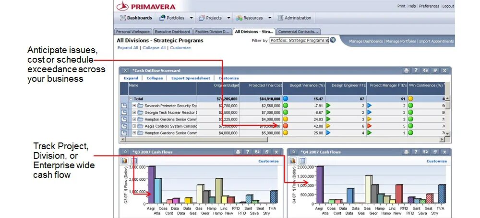Click the Help link at top
480x218 pixels.
click(x=412, y=6)
